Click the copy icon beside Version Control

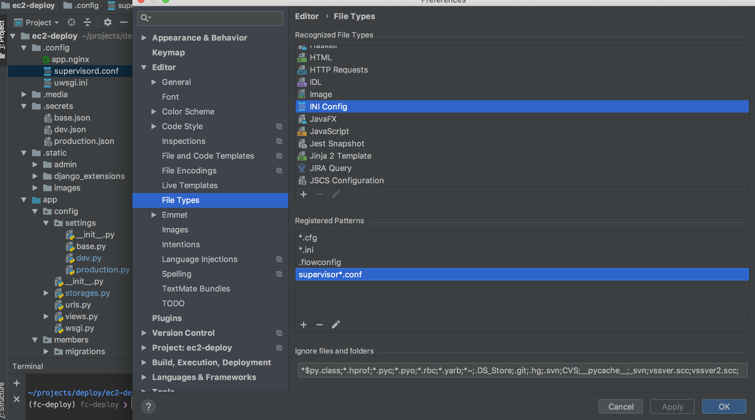(x=279, y=333)
